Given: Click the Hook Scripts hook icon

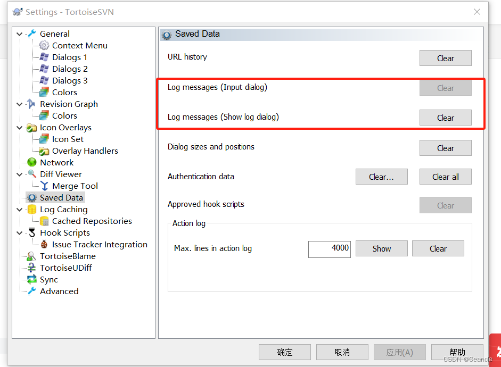Looking at the screenshot, I should point(32,232).
